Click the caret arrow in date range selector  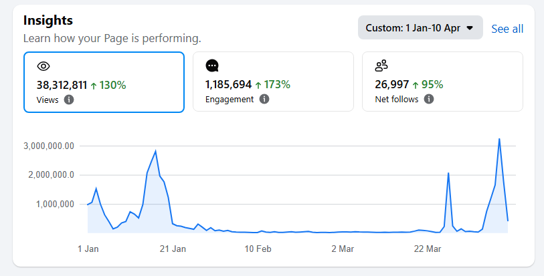click(x=470, y=28)
